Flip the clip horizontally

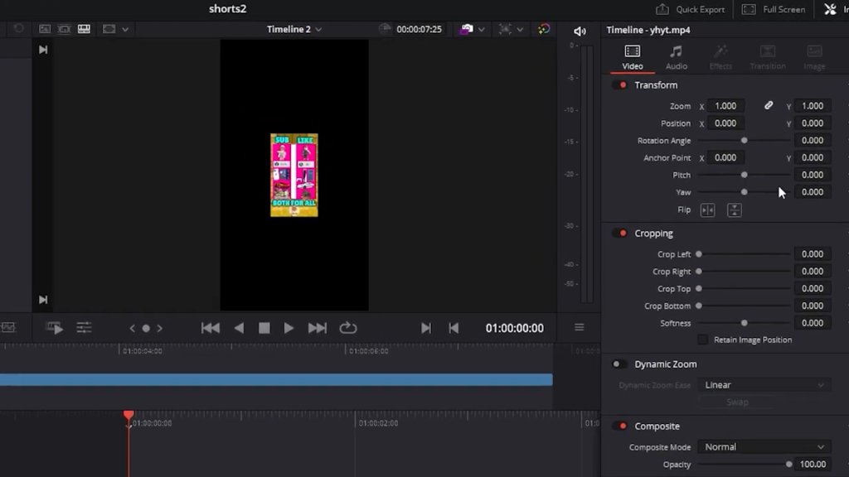(x=708, y=210)
